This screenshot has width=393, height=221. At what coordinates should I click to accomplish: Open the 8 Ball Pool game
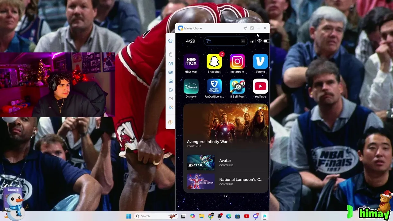point(237,87)
